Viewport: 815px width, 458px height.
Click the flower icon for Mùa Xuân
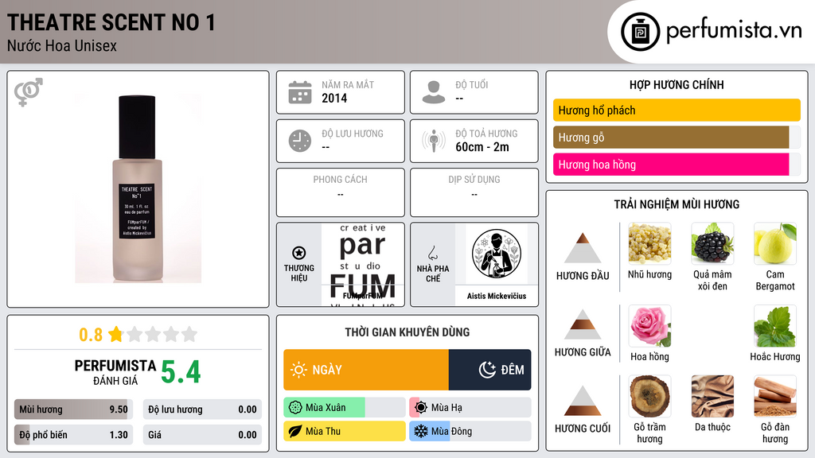[x=295, y=408]
